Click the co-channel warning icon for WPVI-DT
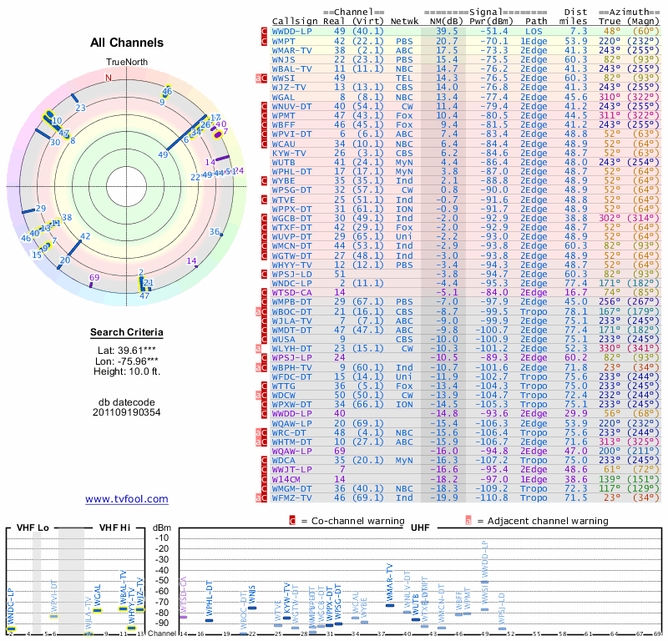 click(264, 134)
